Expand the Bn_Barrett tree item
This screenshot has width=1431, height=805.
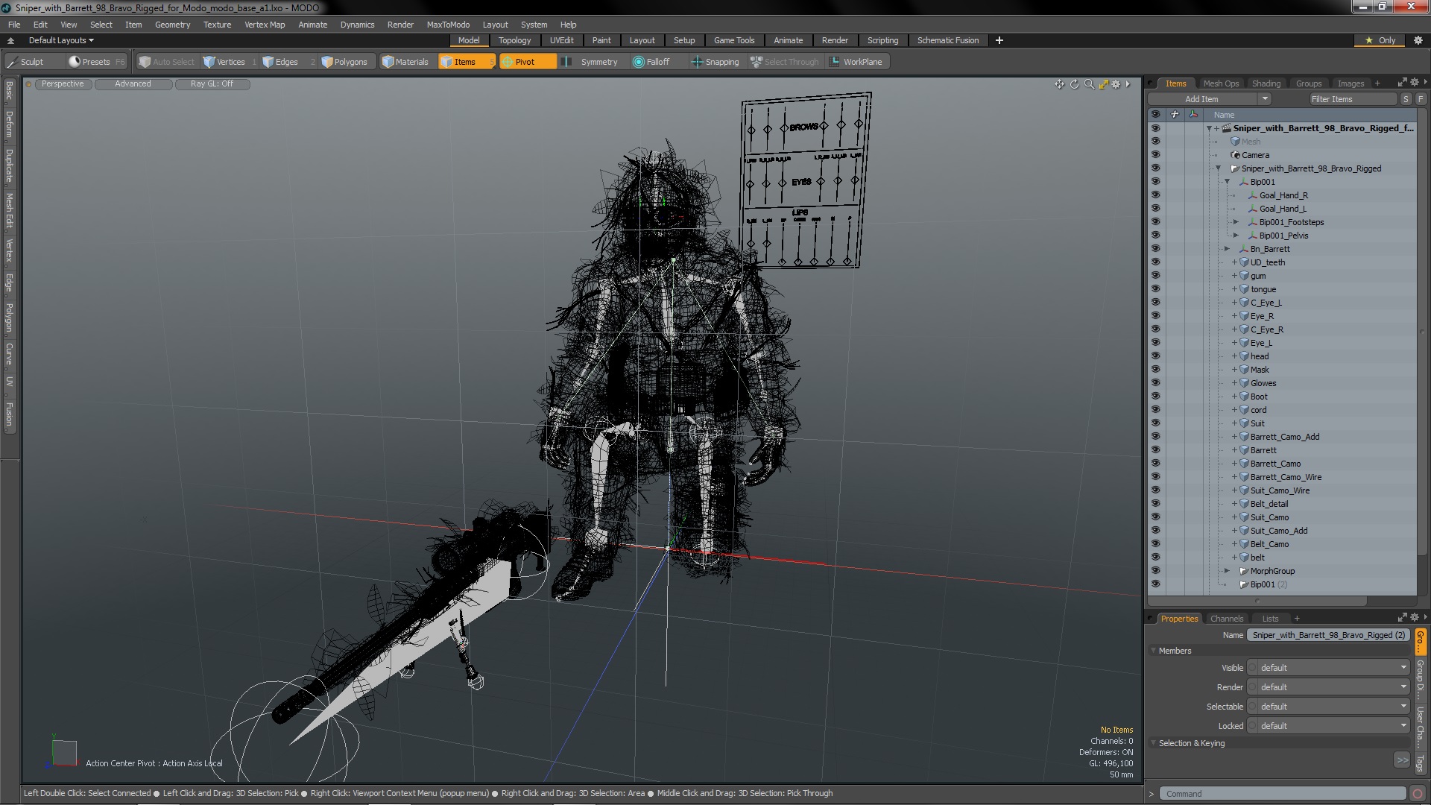click(x=1227, y=249)
